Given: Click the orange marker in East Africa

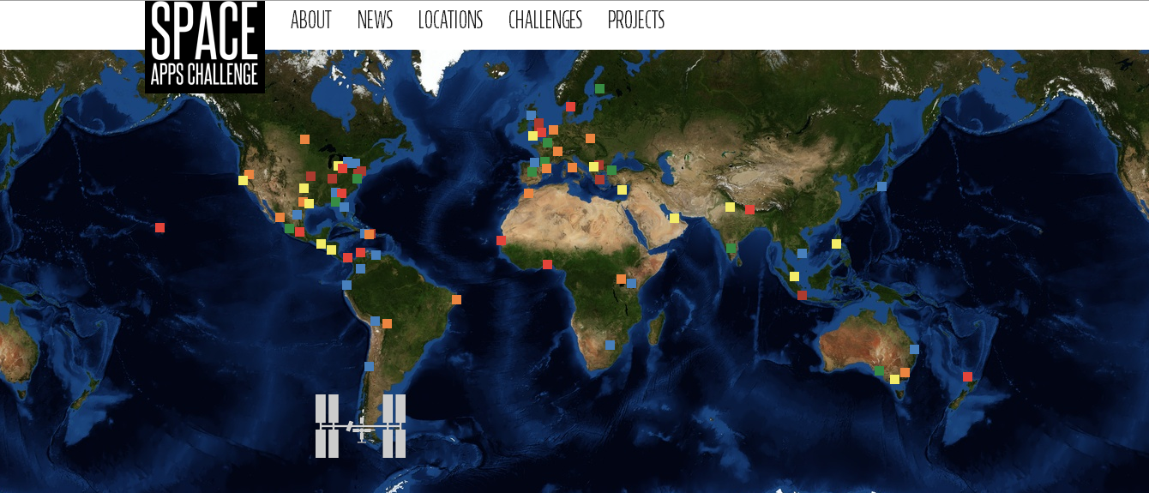Looking at the screenshot, I should pyautogui.click(x=621, y=279).
